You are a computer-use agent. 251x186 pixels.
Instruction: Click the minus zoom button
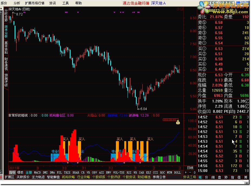(190, 172)
